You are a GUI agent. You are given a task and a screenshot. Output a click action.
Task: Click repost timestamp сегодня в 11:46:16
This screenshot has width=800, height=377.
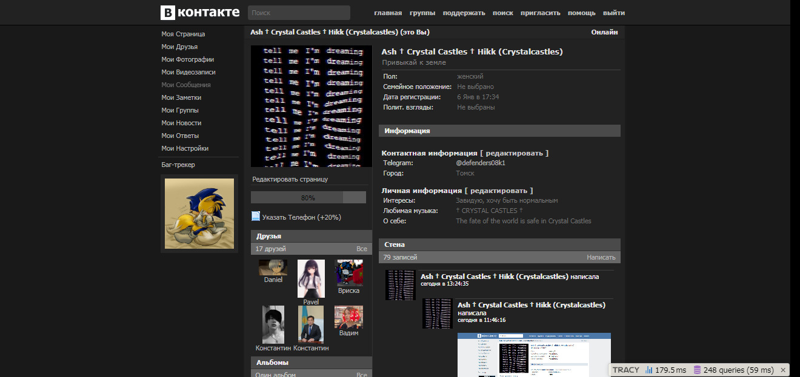click(x=482, y=320)
